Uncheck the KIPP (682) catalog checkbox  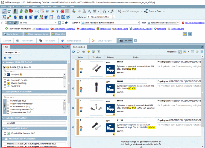pos(5,75)
